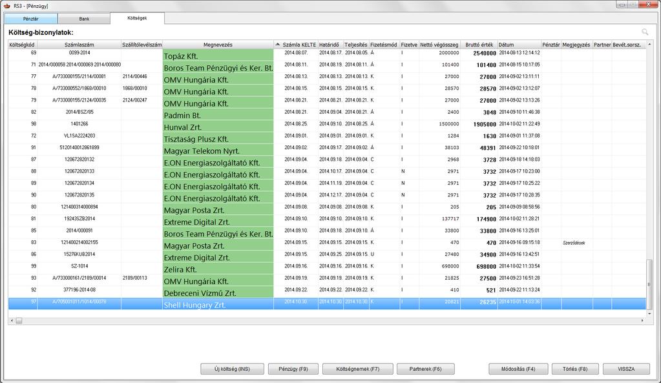This screenshot has height=383, width=661.
Task: Click the Teljesítés column header
Action: pyautogui.click(x=356, y=45)
